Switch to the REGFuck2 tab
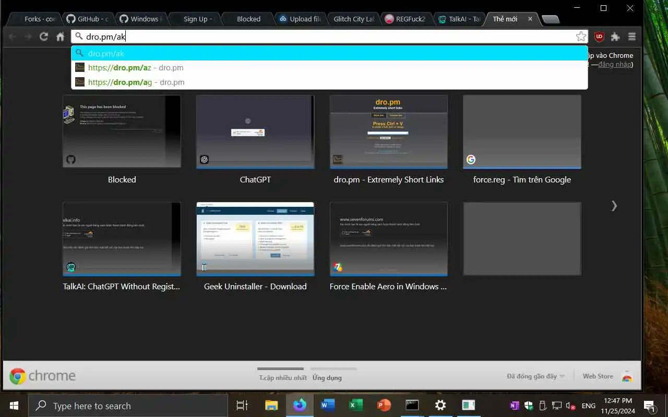Viewport: 668px width, 417px height. click(406, 19)
